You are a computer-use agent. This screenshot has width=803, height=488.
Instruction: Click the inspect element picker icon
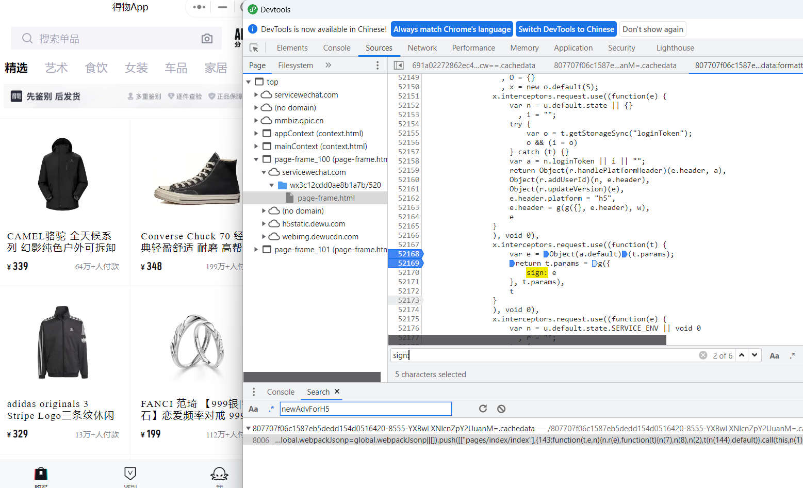tap(254, 48)
